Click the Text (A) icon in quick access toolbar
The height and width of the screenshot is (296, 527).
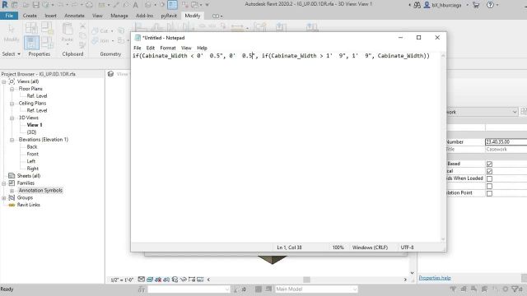pyautogui.click(x=135, y=5)
